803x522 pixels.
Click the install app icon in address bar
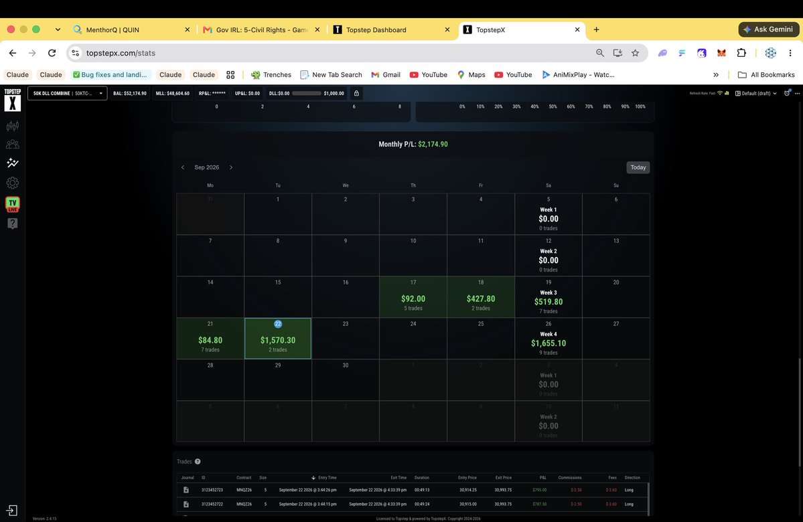[x=617, y=53]
